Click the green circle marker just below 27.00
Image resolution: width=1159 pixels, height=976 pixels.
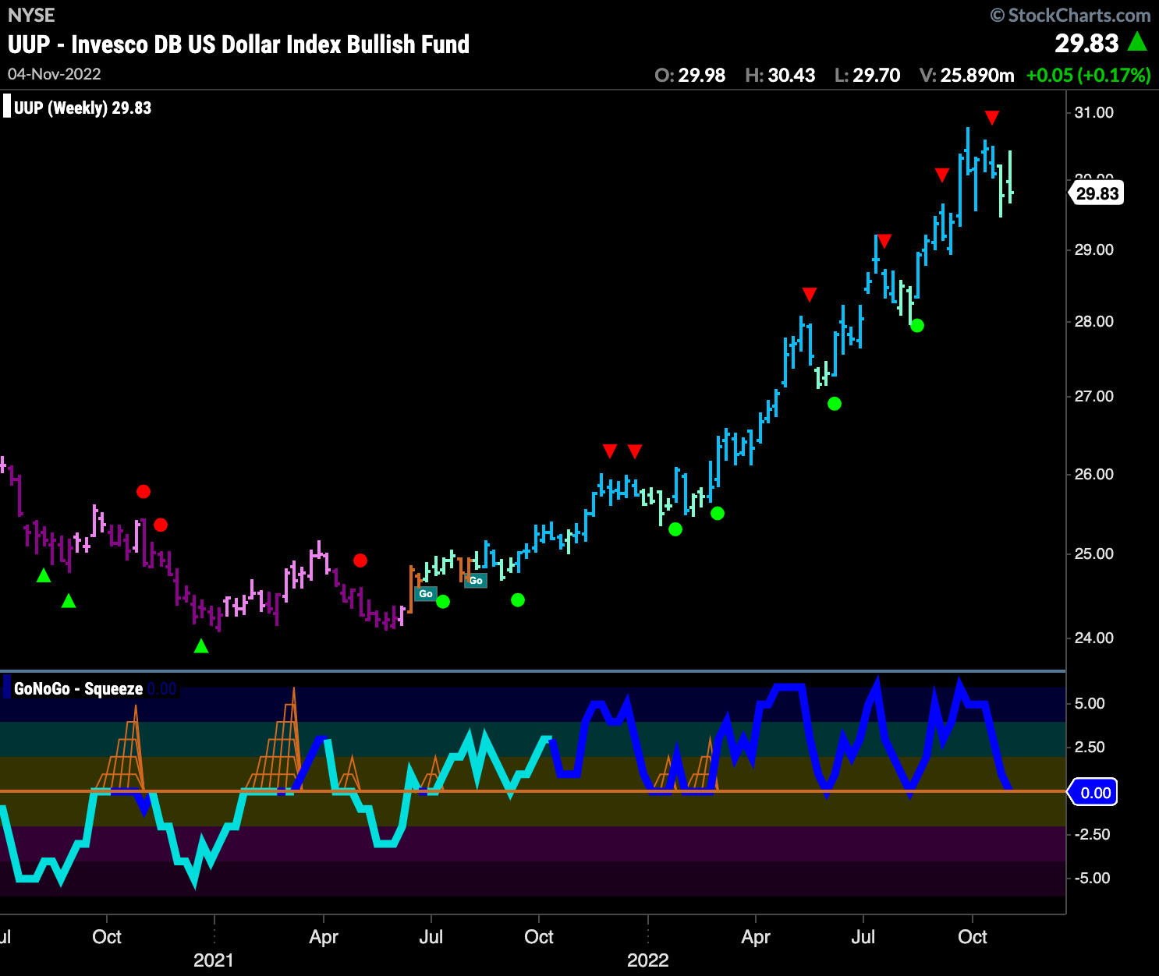tap(835, 404)
